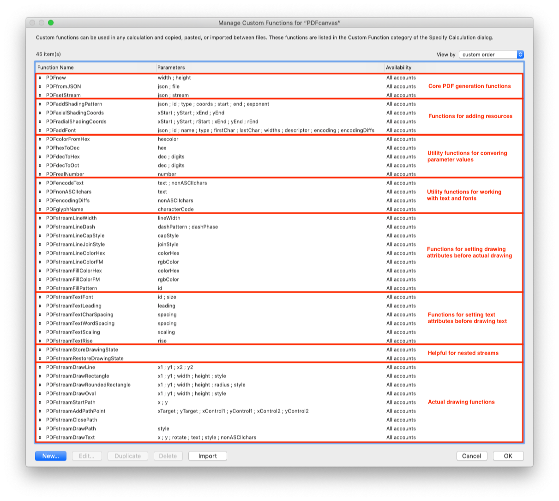The image size is (559, 501).
Task: Select the PDFstreamTextWordSpacing function row
Action: pos(279,323)
